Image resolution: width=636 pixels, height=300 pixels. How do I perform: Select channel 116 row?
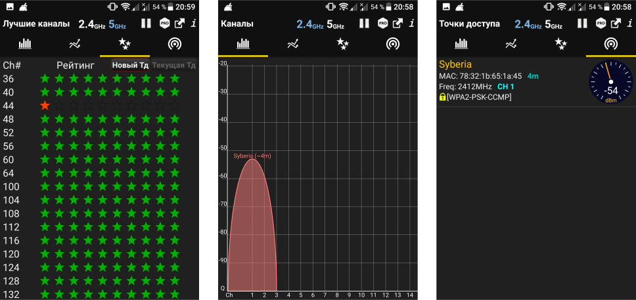(x=99, y=240)
